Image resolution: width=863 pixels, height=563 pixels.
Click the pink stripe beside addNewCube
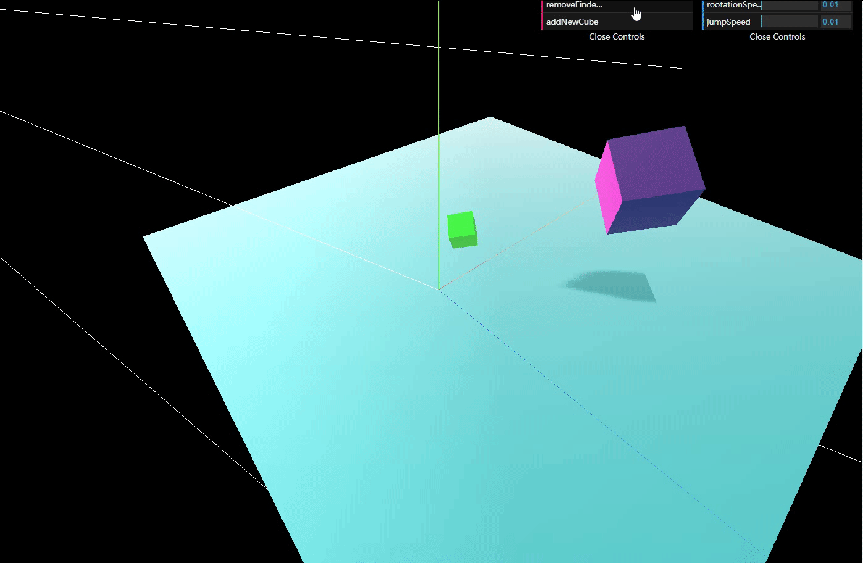(x=543, y=21)
